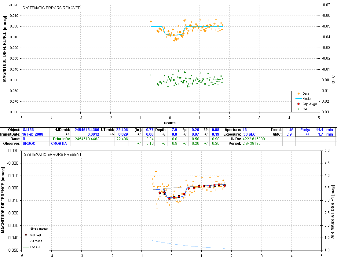Select the F2 value "0.88"

216,130
